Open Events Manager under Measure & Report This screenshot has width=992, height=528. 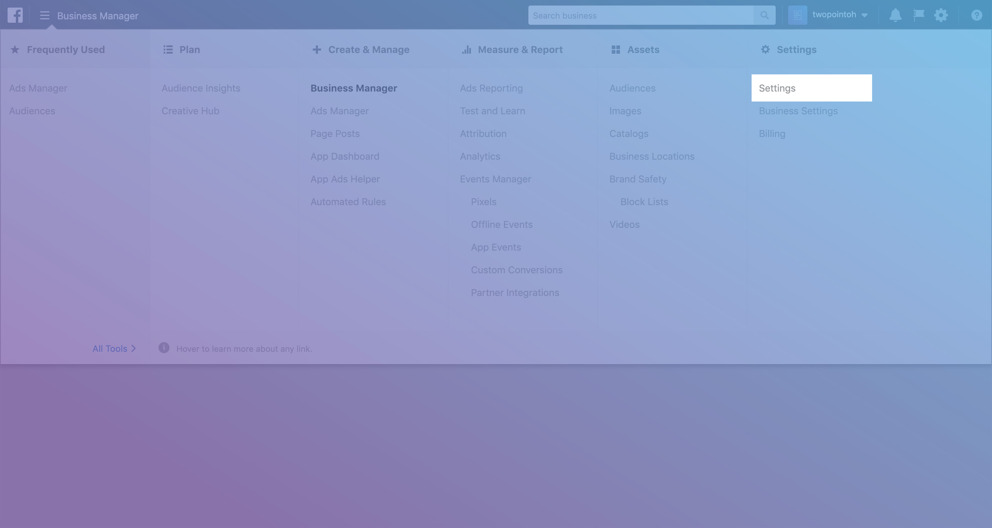[495, 179]
